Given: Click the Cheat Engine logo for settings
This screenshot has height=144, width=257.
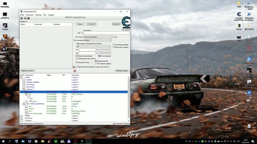Looking at the screenshot, I should point(126,22).
